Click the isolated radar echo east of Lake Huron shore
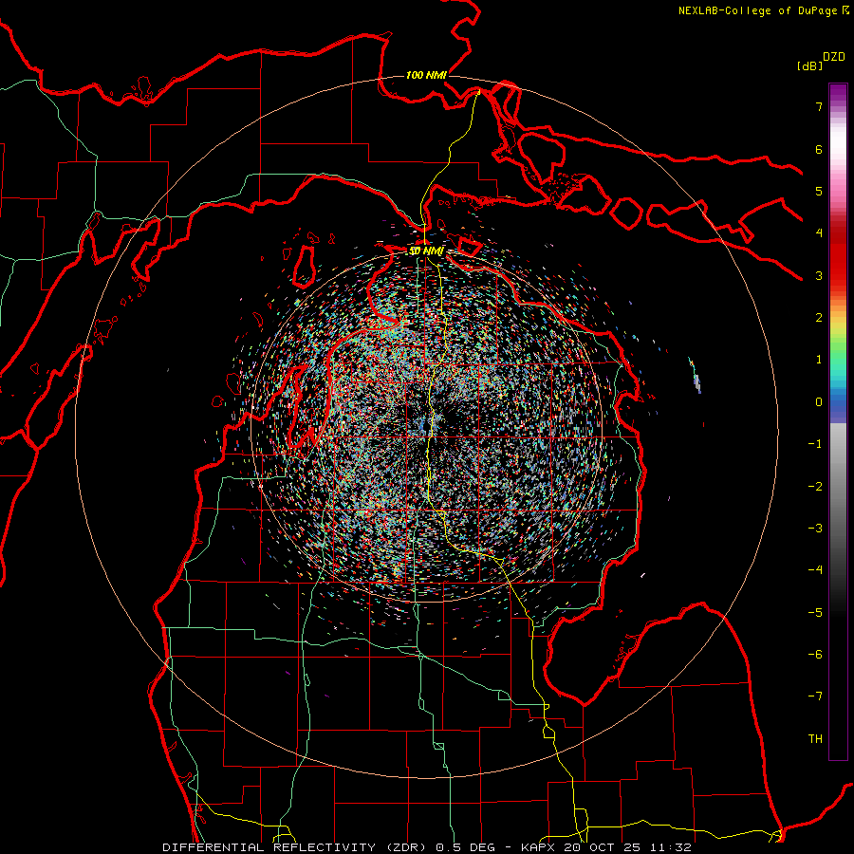 point(696,377)
